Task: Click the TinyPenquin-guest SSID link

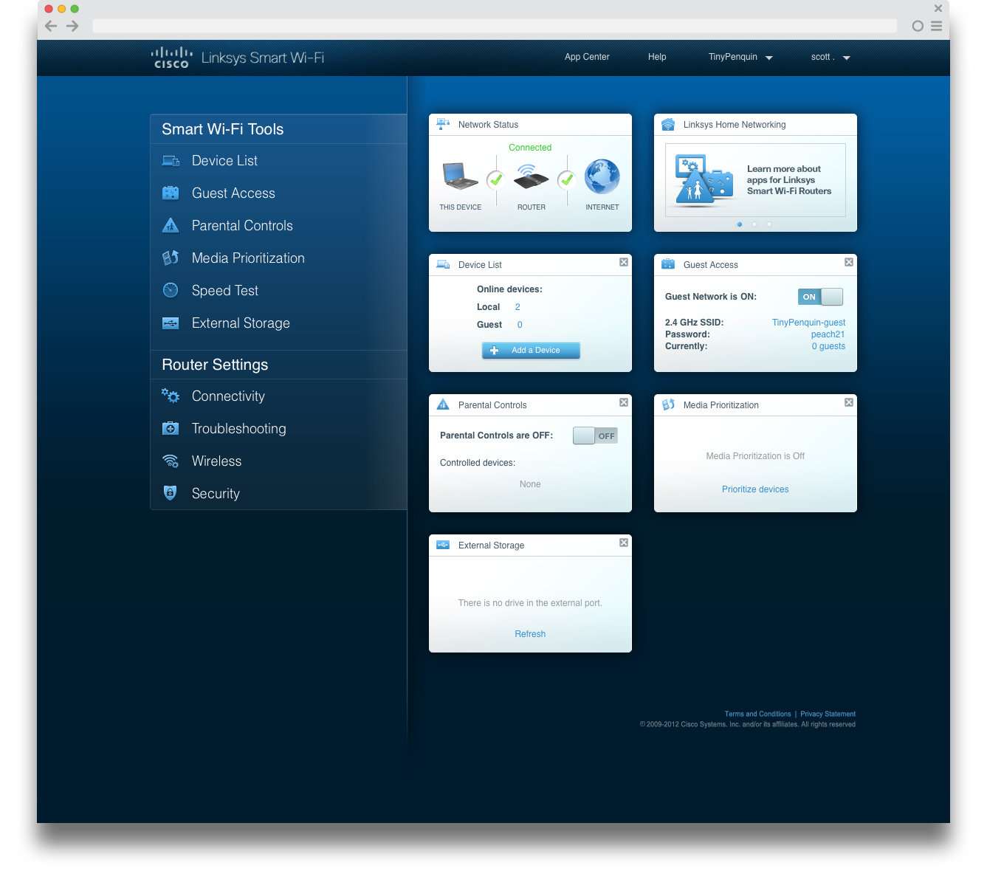Action: pos(808,323)
